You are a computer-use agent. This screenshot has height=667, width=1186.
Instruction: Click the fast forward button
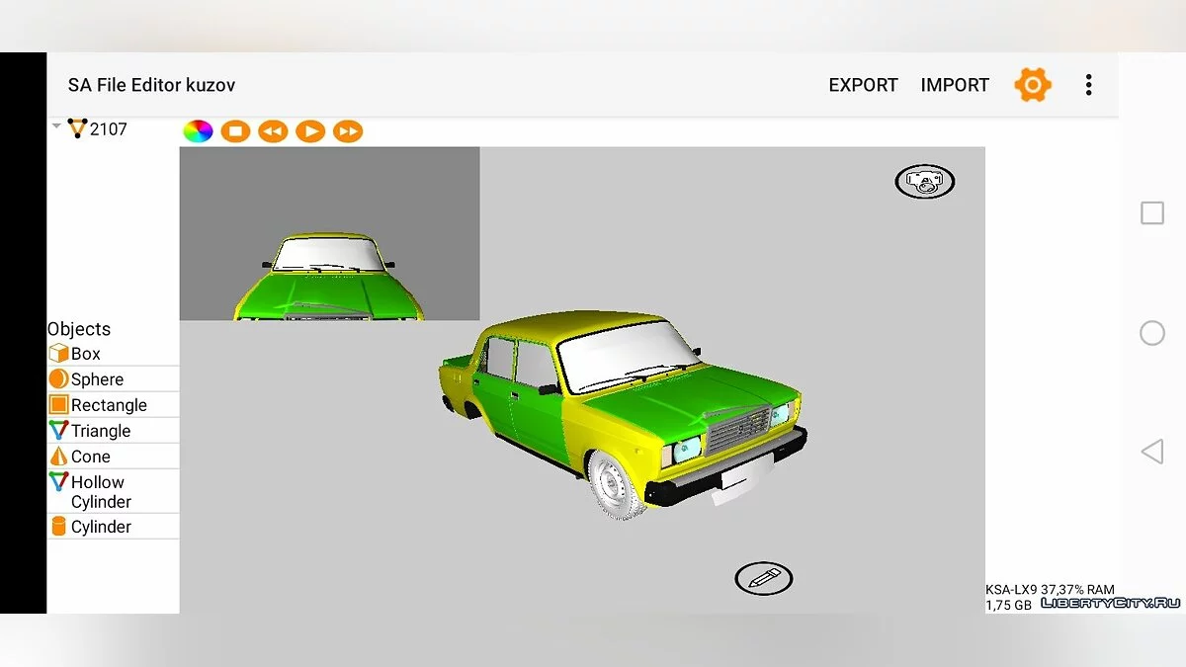tap(348, 130)
